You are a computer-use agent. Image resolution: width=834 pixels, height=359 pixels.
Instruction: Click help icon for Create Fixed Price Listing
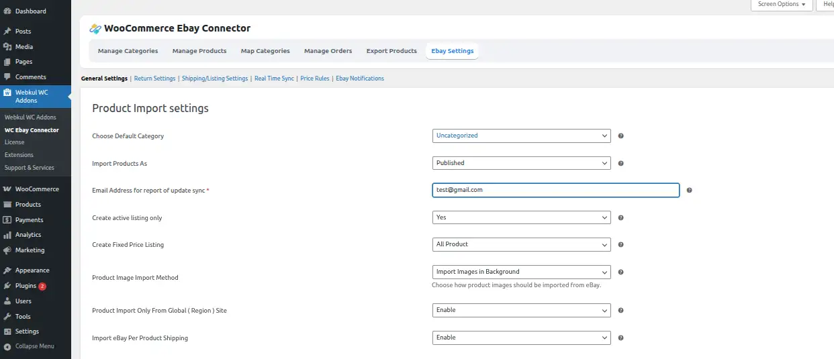(620, 245)
